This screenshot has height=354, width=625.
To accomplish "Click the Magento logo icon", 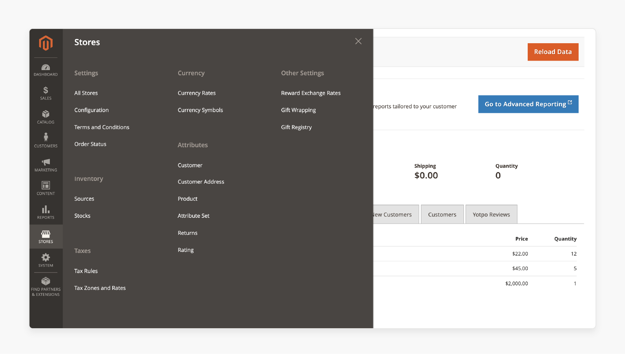I will point(46,43).
